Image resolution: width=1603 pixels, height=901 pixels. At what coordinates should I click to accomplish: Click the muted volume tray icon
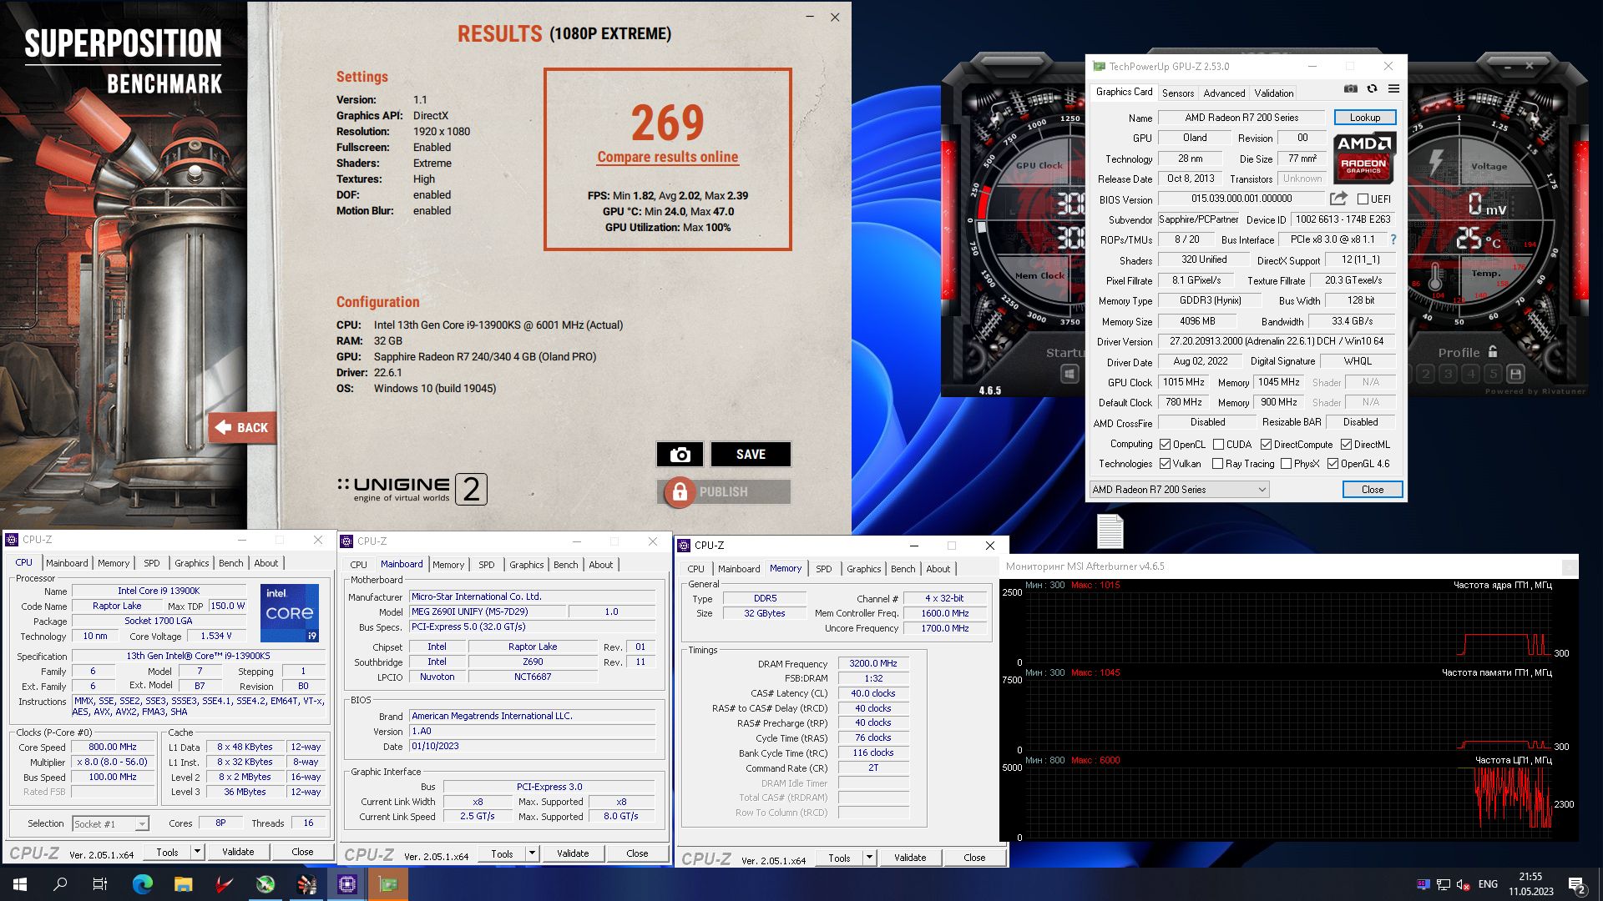tap(1463, 884)
